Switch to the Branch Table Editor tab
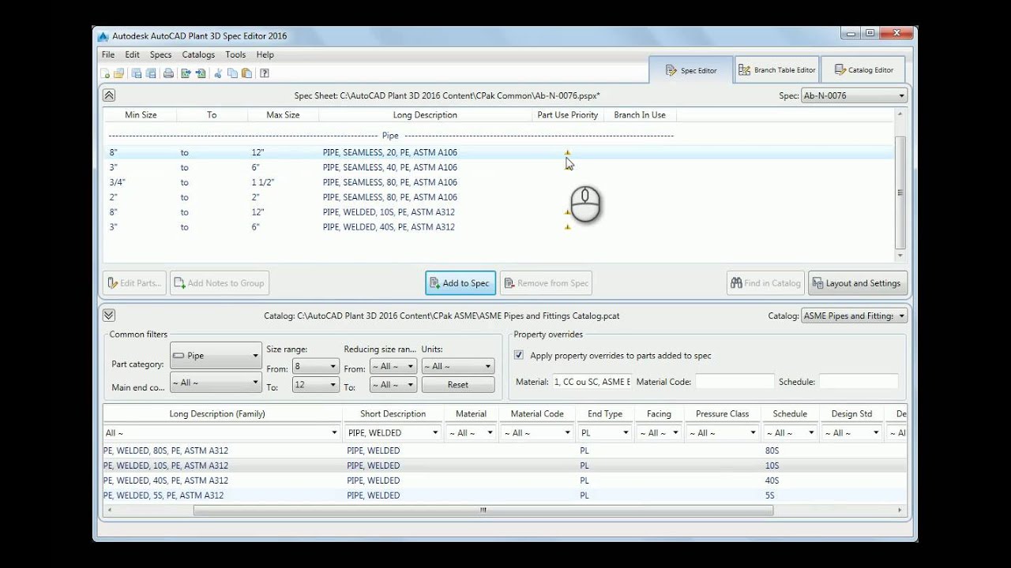The image size is (1011, 568). (777, 70)
